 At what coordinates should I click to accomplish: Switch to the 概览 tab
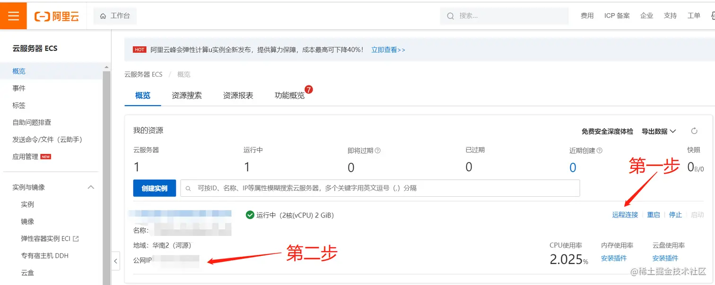coord(143,95)
